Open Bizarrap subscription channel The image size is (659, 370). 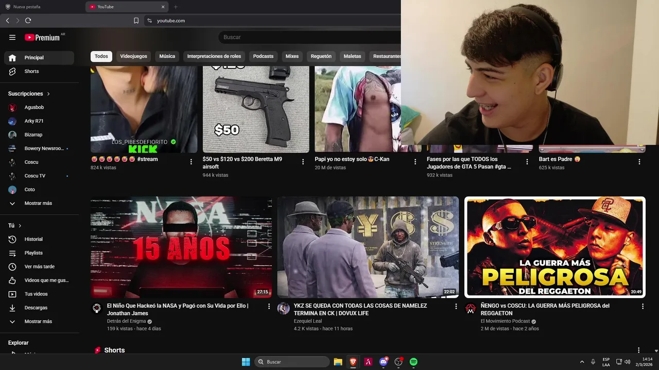click(x=39, y=135)
